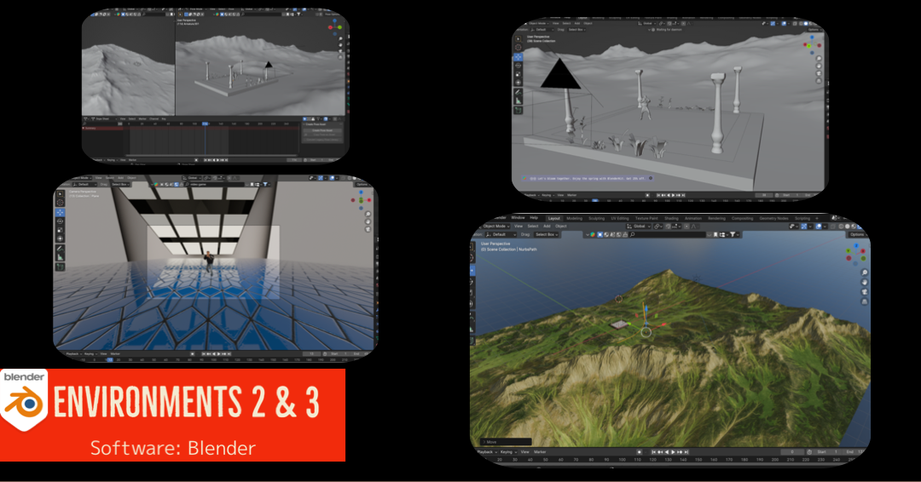Select the Measure tool in pillars viewport toolbar
Image resolution: width=921 pixels, height=482 pixels.
518,100
